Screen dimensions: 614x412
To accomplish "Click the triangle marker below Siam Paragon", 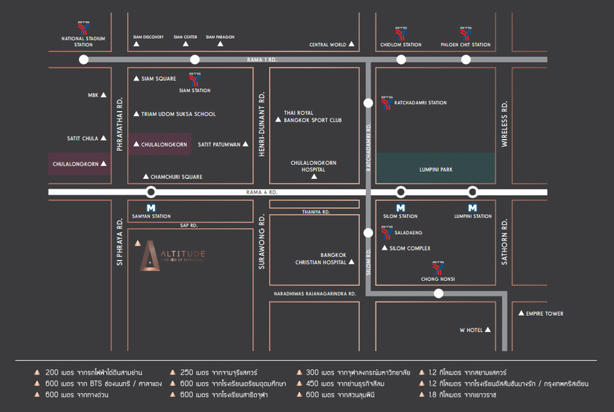I will coord(220,45).
